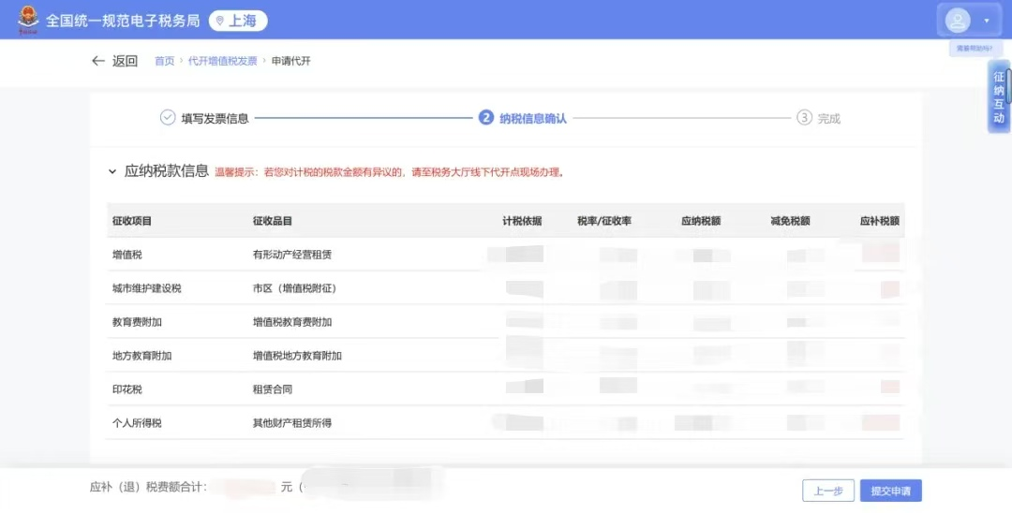The width and height of the screenshot is (1012, 513).
Task: Expand the account dropdown arrow
Action: pyautogui.click(x=986, y=21)
